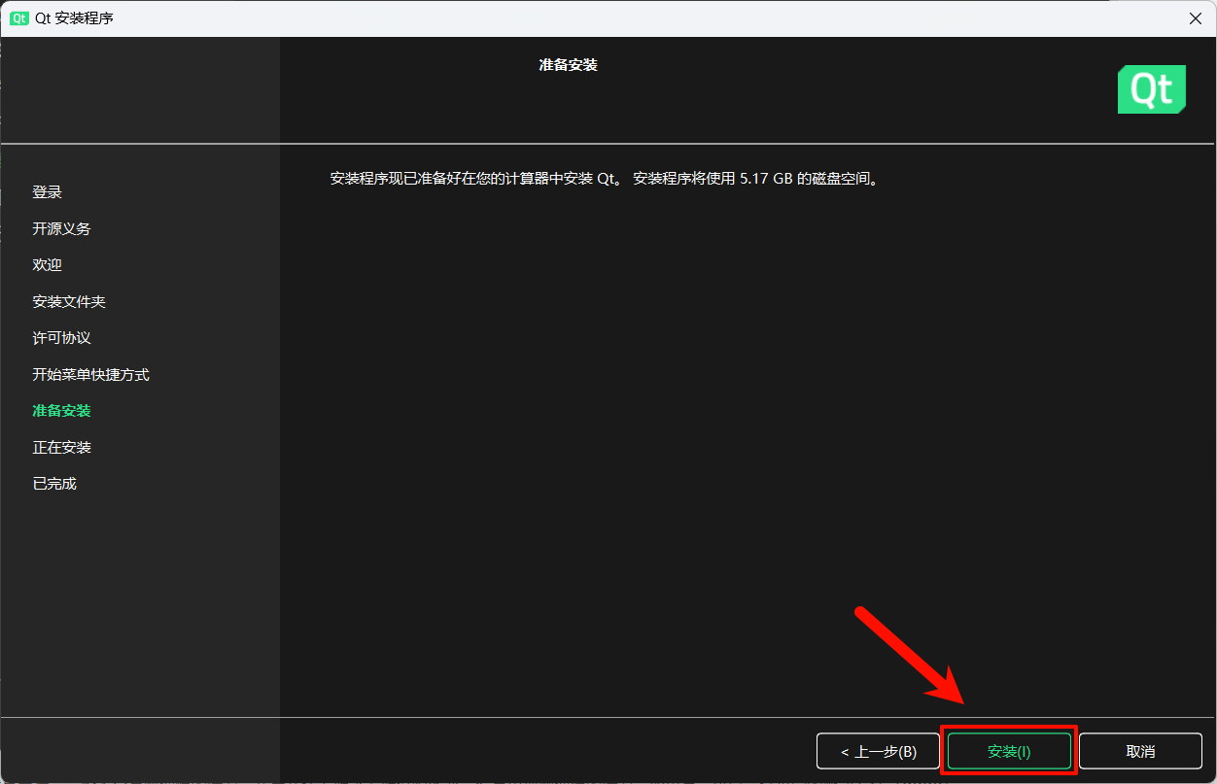This screenshot has width=1217, height=784.
Task: Click the 准备安装 page heading
Action: click(567, 65)
